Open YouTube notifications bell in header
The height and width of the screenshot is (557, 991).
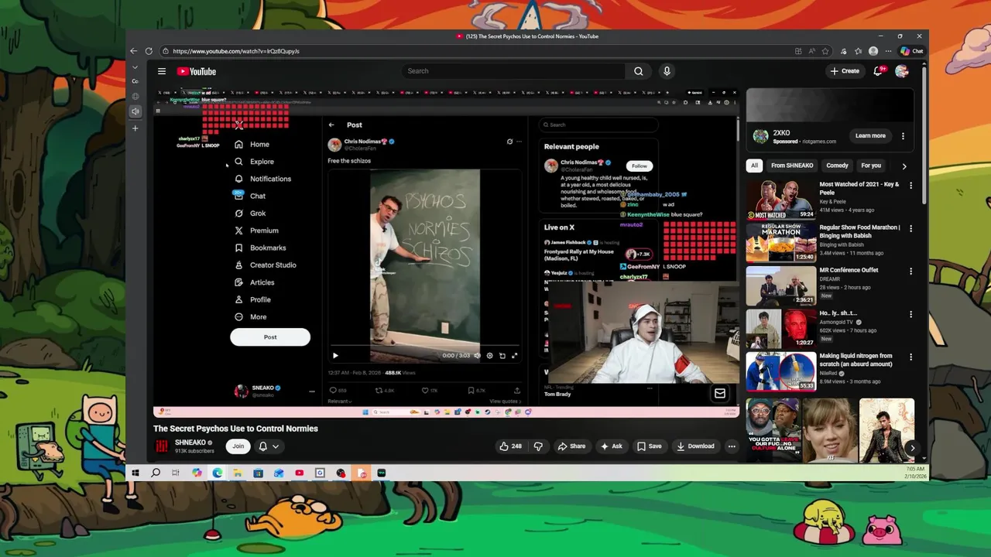click(878, 71)
